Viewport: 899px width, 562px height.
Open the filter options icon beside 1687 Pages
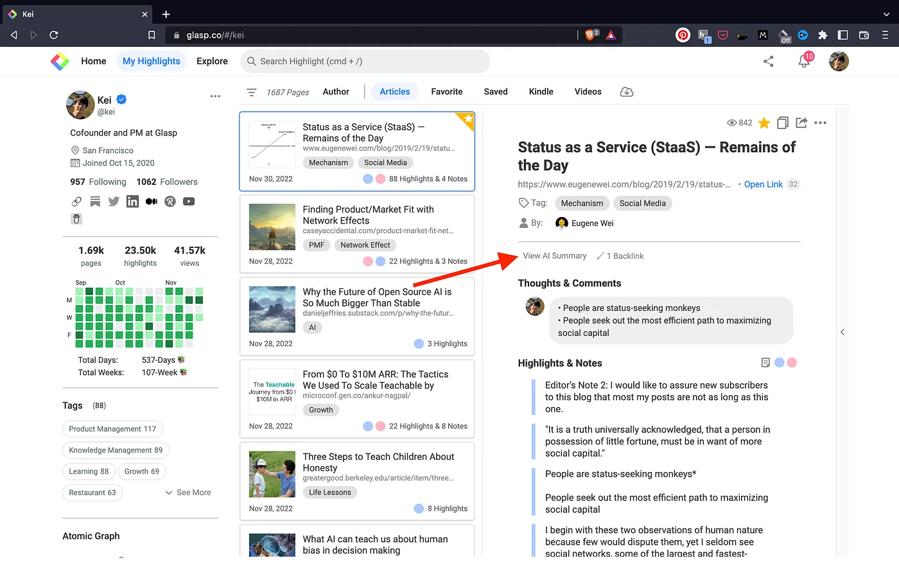point(252,92)
